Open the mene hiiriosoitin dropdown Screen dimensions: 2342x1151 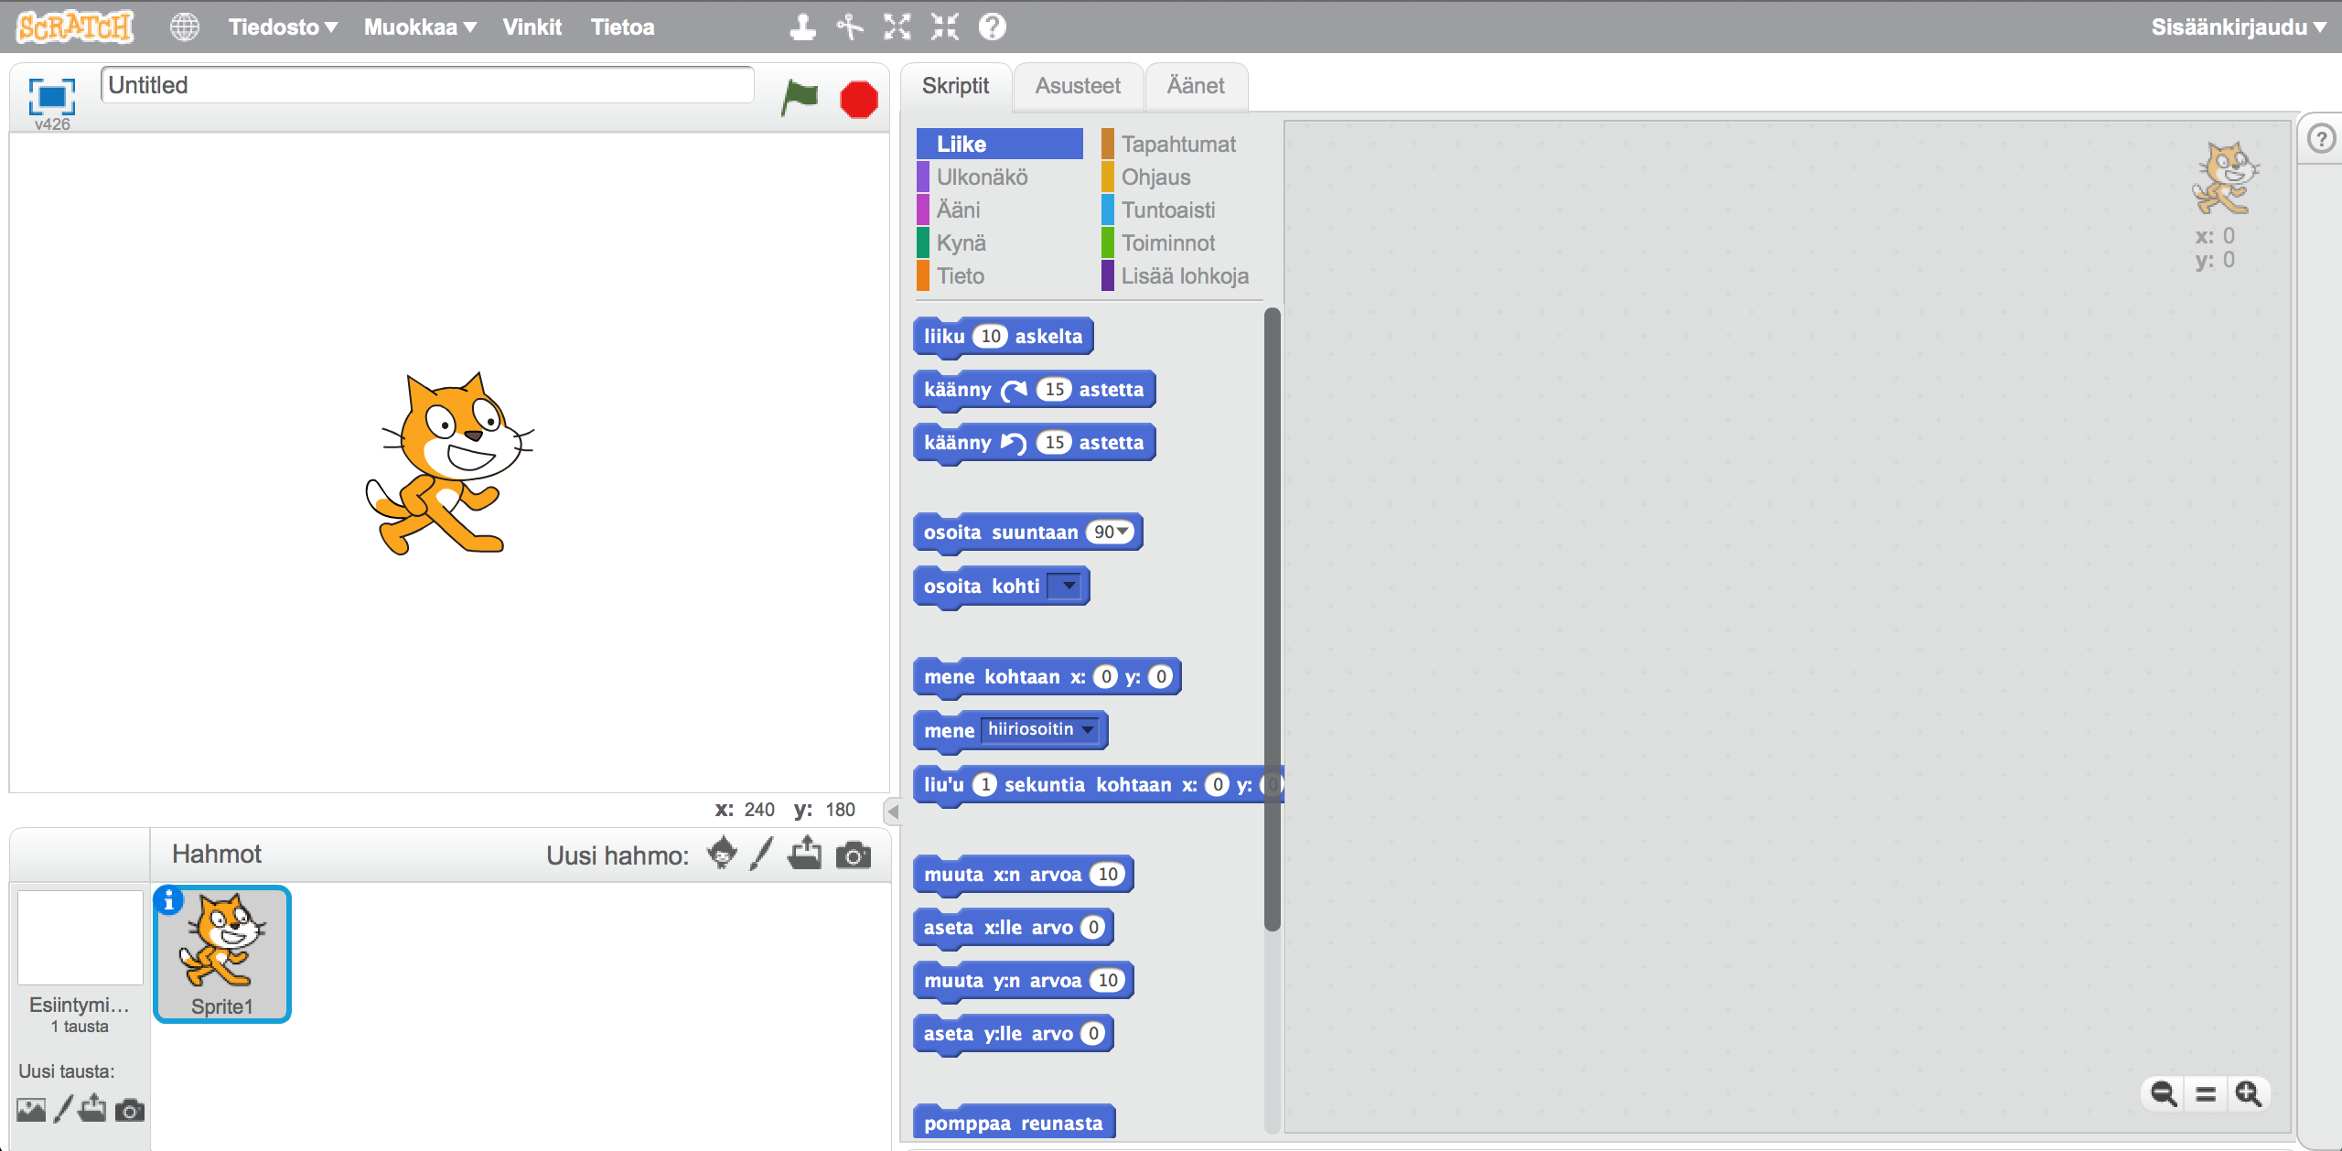point(1040,729)
